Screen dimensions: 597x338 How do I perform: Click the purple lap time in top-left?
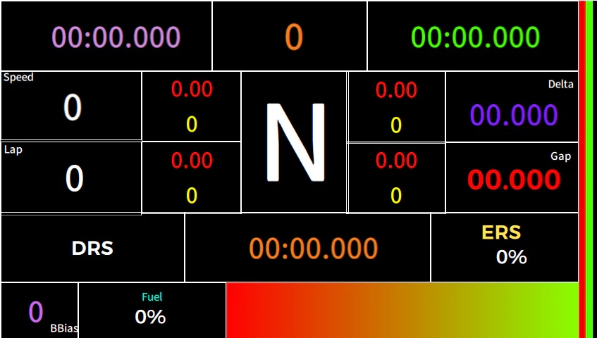point(116,37)
